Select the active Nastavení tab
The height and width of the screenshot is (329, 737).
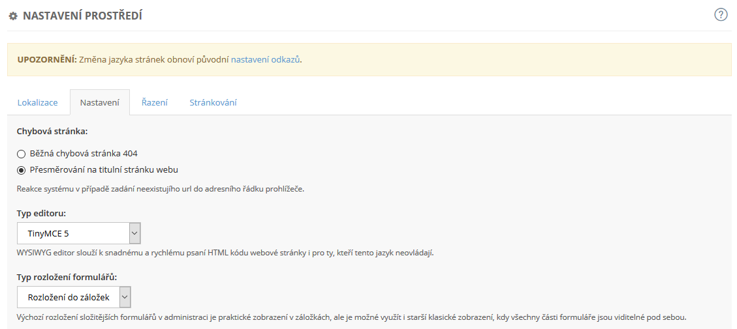point(99,102)
